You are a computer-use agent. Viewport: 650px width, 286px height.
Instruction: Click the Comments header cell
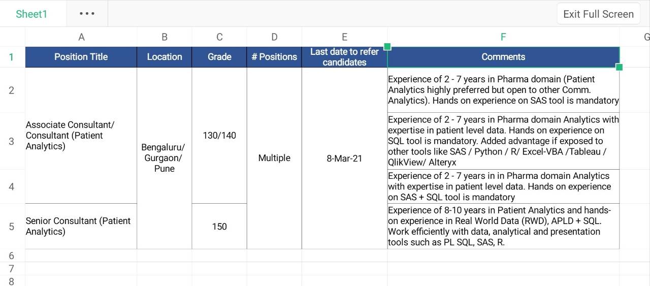tap(503, 57)
